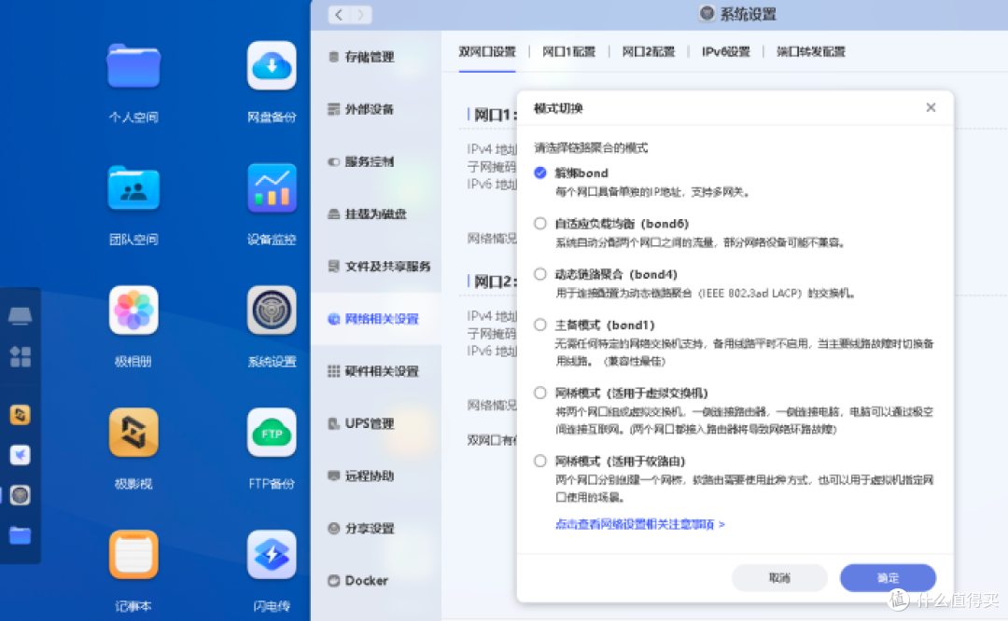The image size is (1008, 621).
Task: Click the desktop monitor icon in left dock
Action: [x=20, y=316]
